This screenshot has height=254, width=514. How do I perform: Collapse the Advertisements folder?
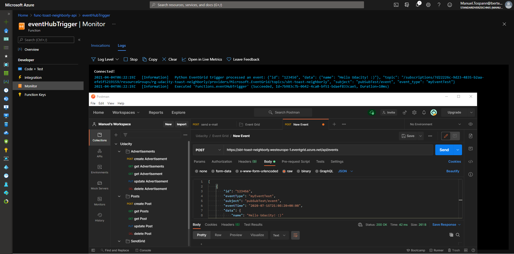pos(119,151)
